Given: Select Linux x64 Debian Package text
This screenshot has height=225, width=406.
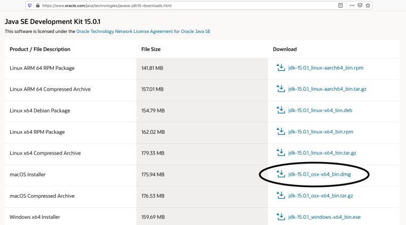Looking at the screenshot, I should 40,110.
